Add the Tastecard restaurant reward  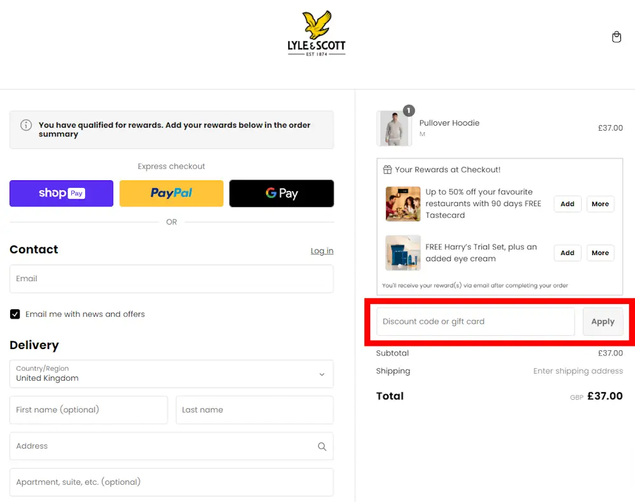click(567, 204)
